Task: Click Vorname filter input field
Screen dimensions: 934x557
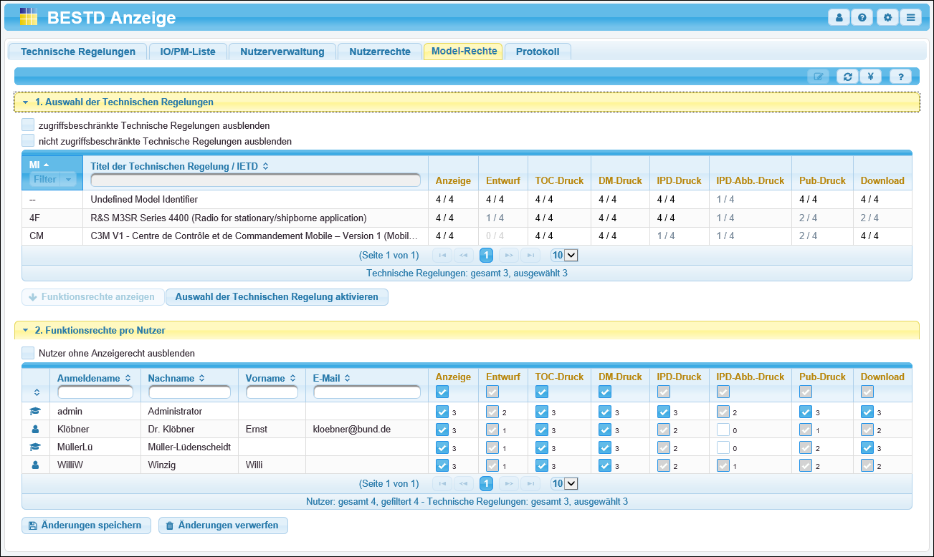Action: point(272,392)
